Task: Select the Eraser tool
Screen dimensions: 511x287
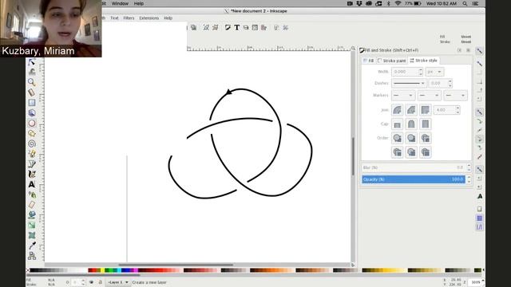Action: coord(32,205)
